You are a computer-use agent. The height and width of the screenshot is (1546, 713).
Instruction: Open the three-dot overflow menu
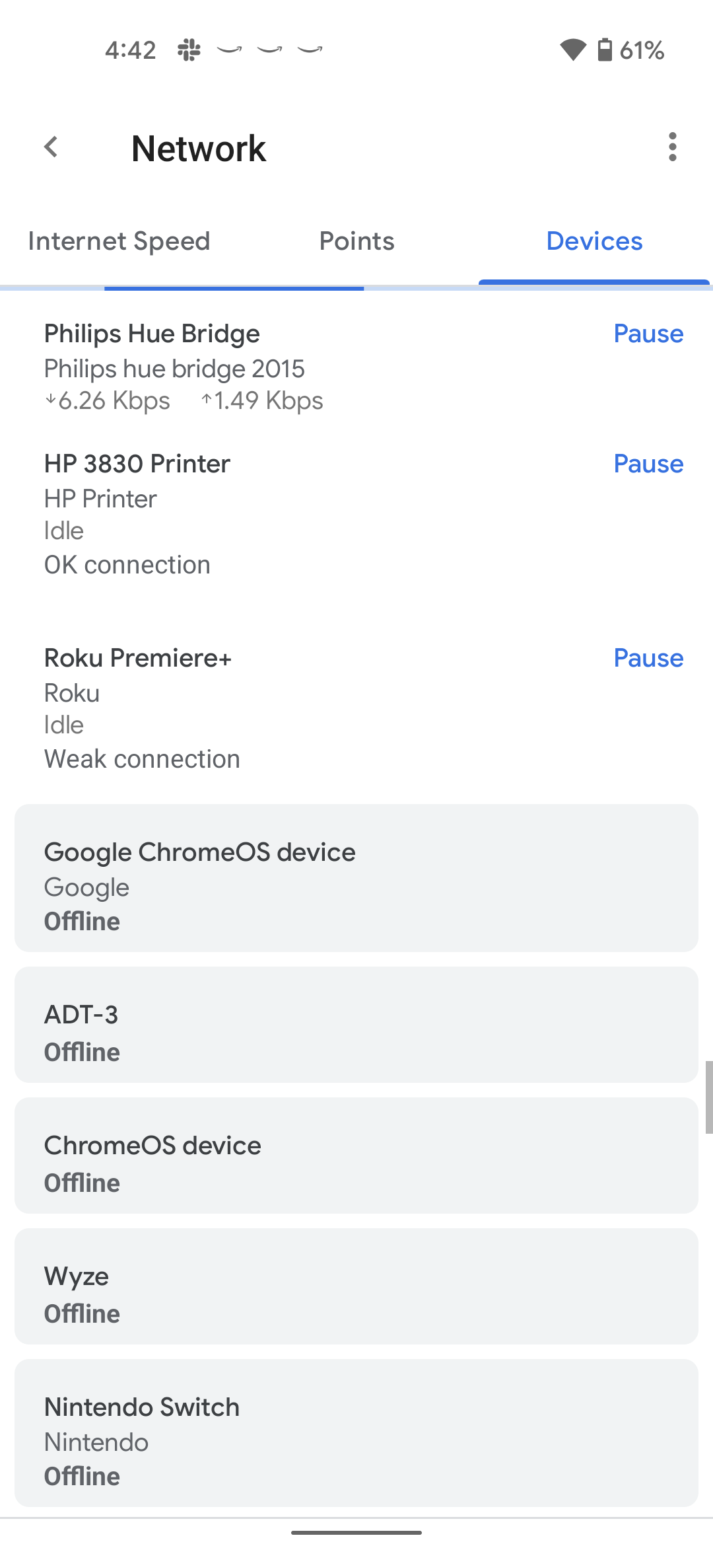click(x=672, y=147)
